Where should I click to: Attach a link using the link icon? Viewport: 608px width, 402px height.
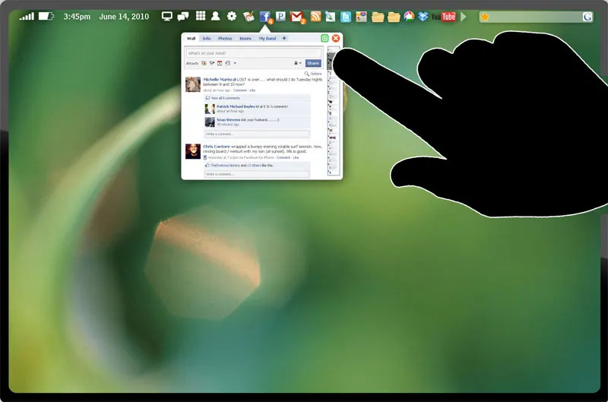[x=227, y=63]
